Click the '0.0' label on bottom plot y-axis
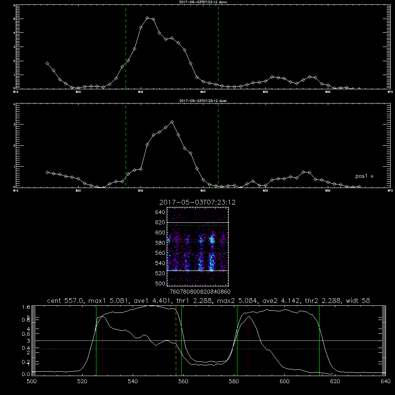Viewport: 395px width, 395px height. tap(26, 374)
